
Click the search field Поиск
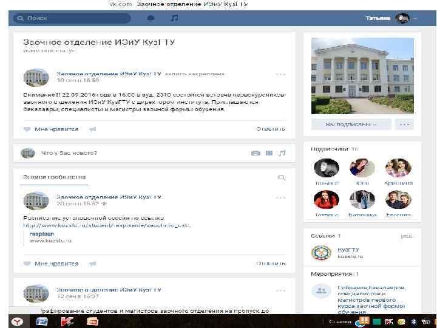[72, 18]
